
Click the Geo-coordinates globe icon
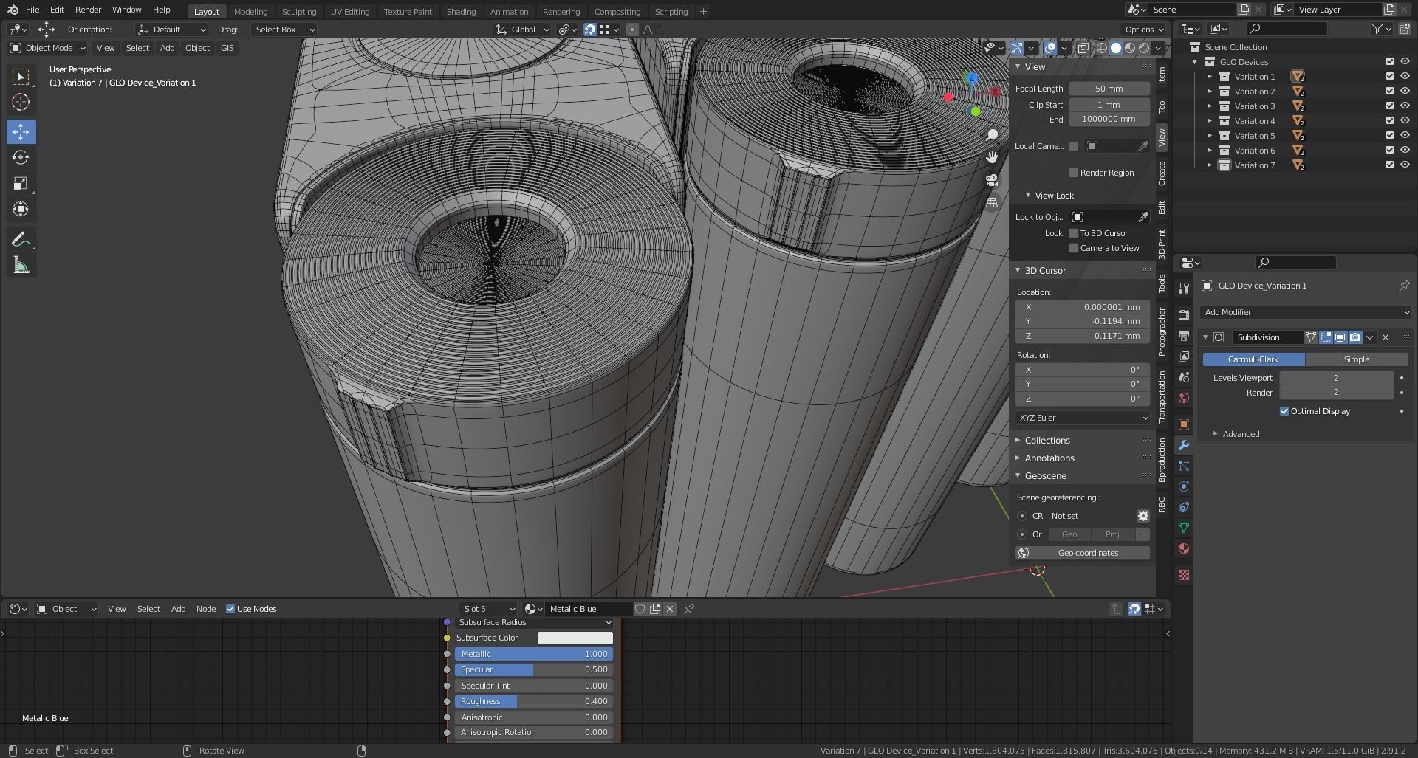(x=1024, y=553)
